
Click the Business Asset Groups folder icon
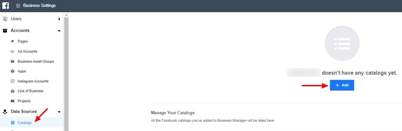13,61
